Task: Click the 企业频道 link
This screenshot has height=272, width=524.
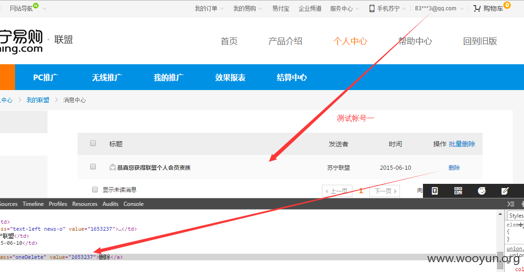Action: pos(310,8)
